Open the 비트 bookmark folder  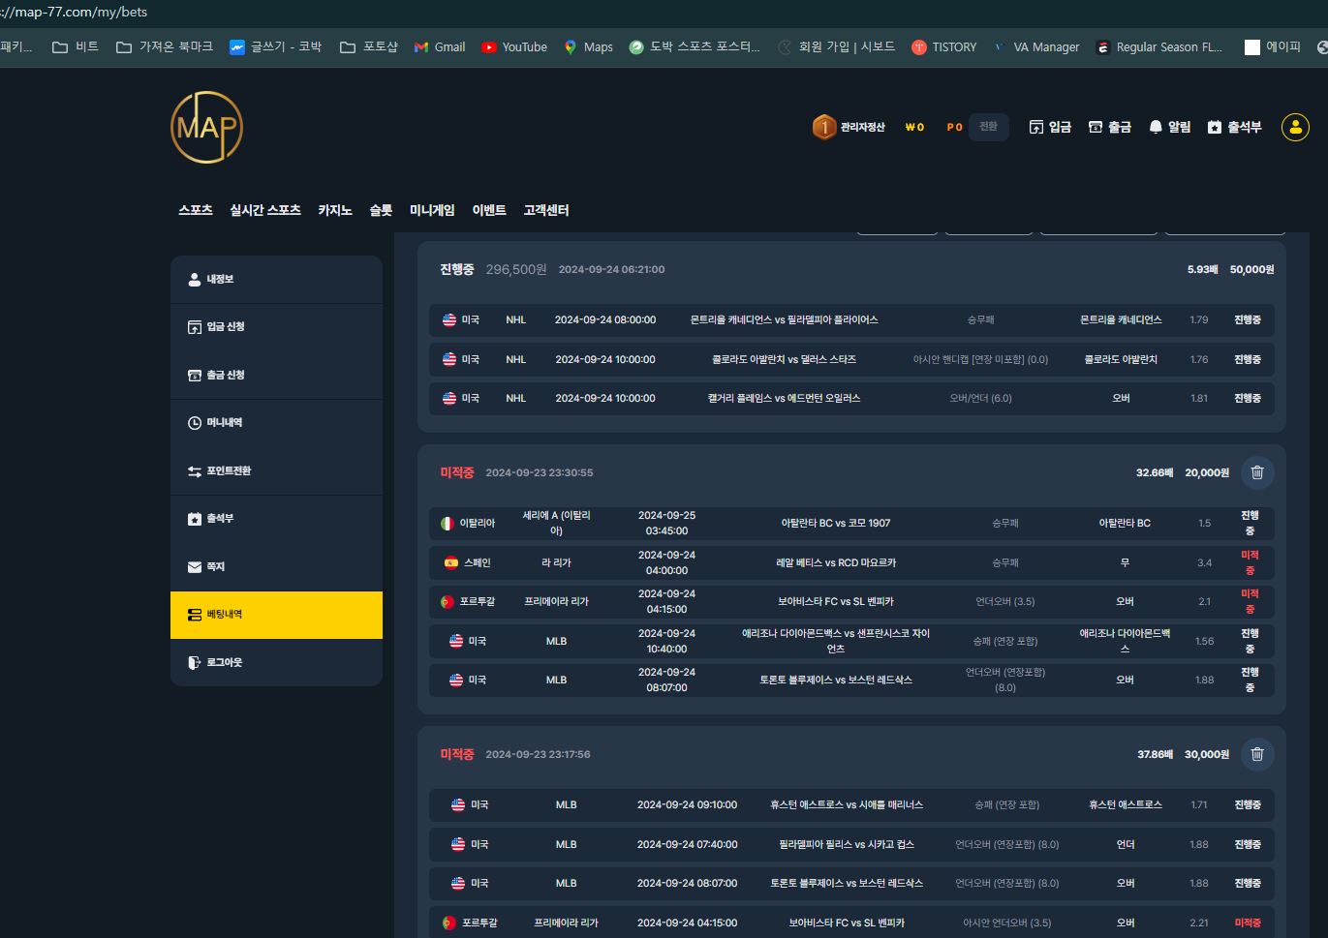click(x=76, y=46)
